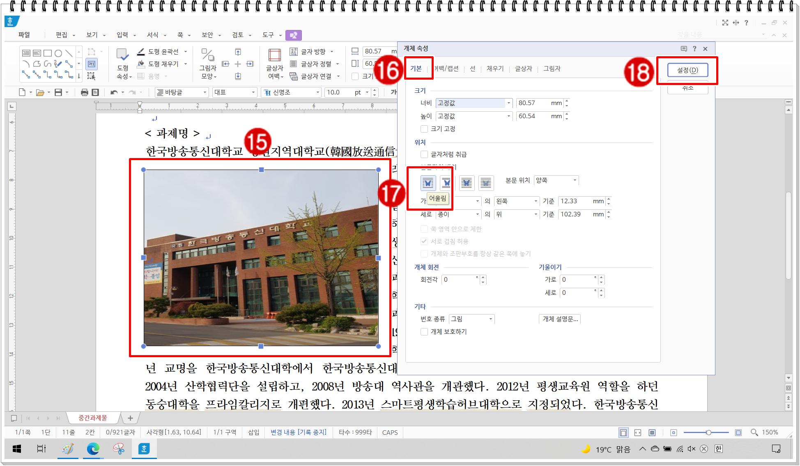Select the 중간과제물 document tab
This screenshot has height=466, width=800.
point(93,418)
